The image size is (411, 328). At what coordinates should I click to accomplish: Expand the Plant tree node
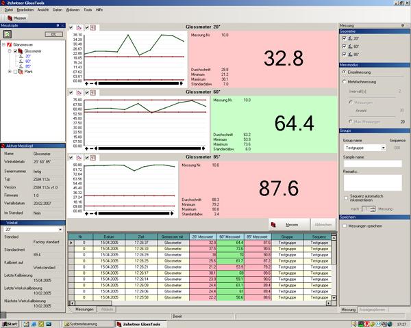[x=8, y=71]
